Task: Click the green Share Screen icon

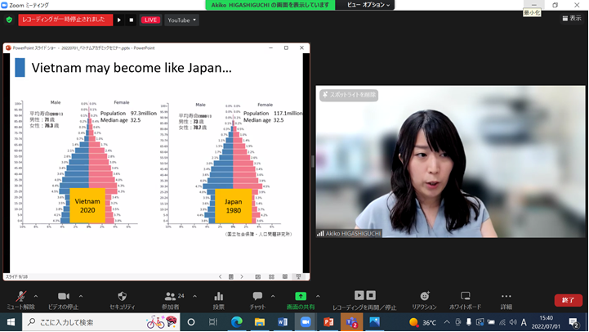Action: [301, 297]
